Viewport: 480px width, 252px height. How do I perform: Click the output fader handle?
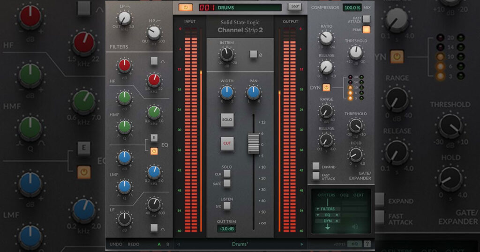click(253, 143)
